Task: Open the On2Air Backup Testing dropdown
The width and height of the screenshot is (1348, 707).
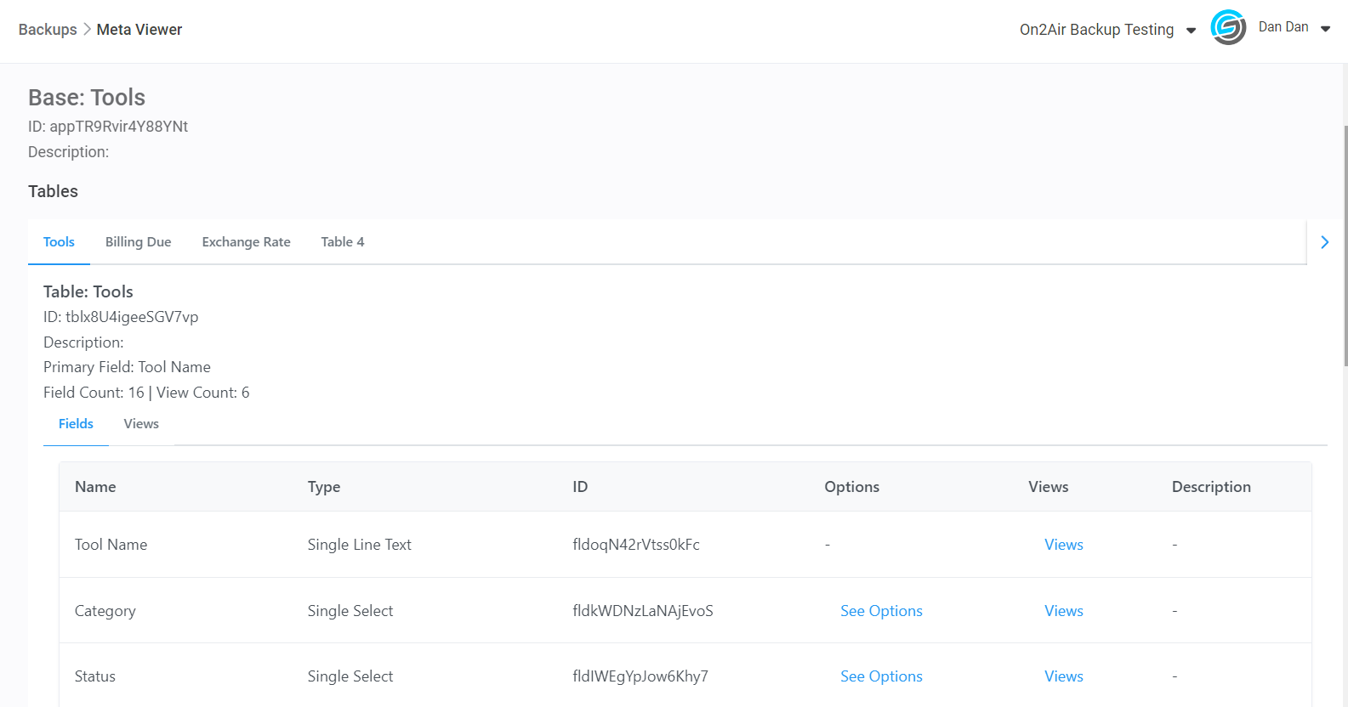Action: [1106, 30]
